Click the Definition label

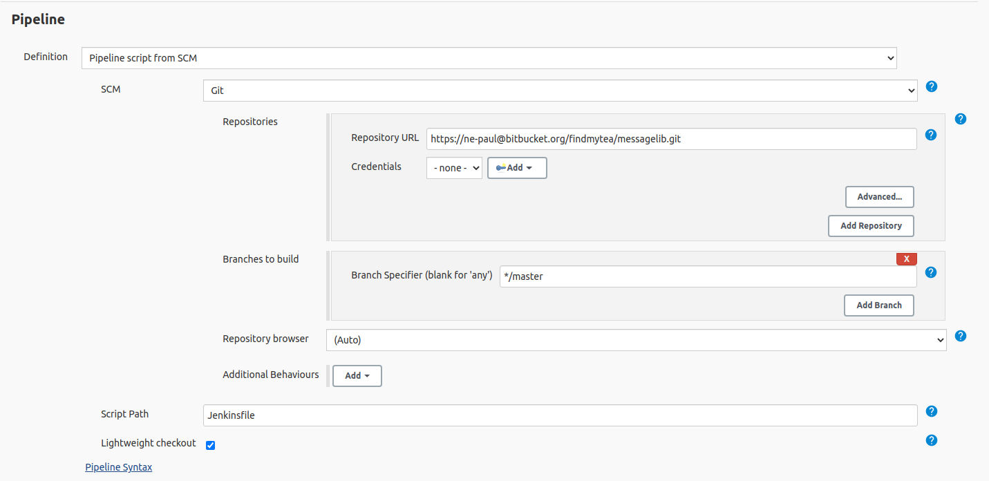[x=46, y=57]
